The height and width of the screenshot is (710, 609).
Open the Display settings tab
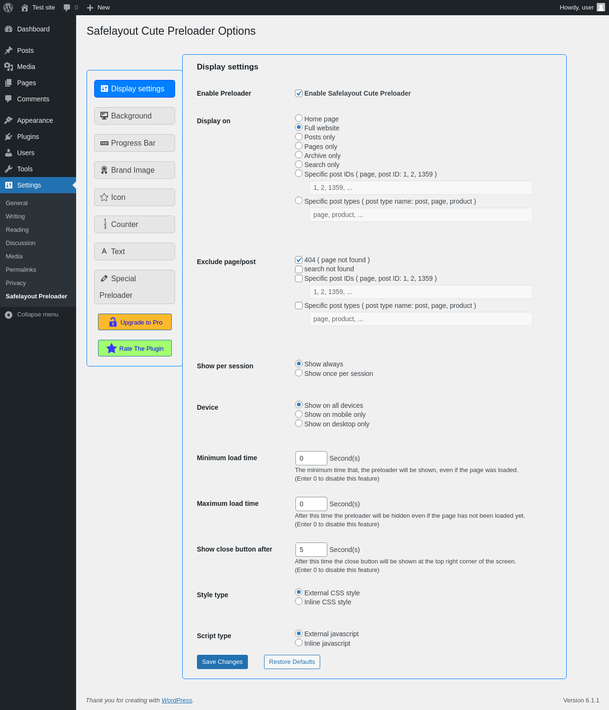pyautogui.click(x=135, y=89)
